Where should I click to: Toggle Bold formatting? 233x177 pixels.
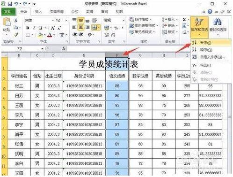[28, 28]
